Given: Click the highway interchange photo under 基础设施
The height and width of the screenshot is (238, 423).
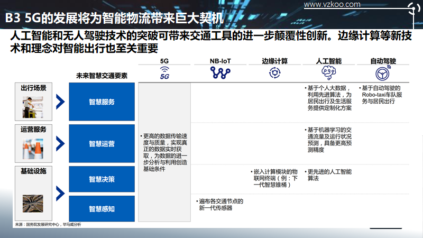Looking at the screenshot, I should pos(33,204).
